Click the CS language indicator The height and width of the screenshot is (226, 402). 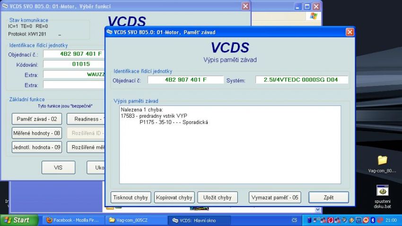coord(294,220)
